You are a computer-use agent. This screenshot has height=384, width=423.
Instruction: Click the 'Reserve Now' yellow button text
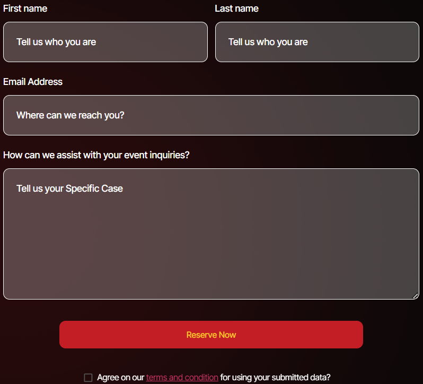pos(211,335)
